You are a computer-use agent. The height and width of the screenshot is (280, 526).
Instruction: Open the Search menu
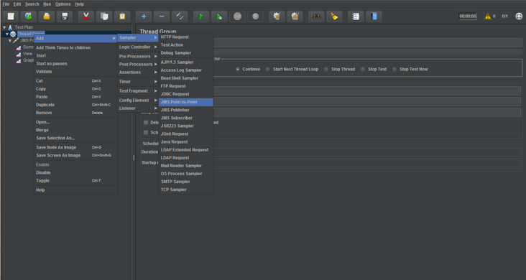coord(32,4)
